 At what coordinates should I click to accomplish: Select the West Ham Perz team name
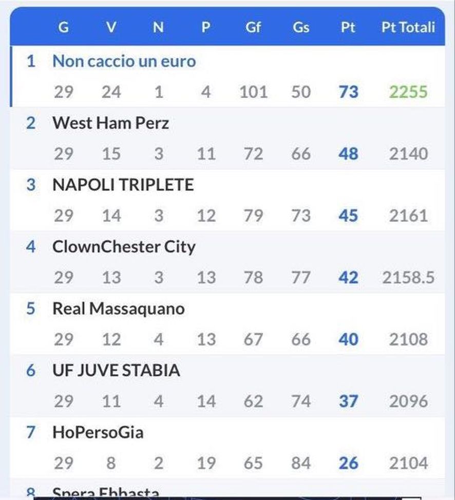[x=109, y=123]
